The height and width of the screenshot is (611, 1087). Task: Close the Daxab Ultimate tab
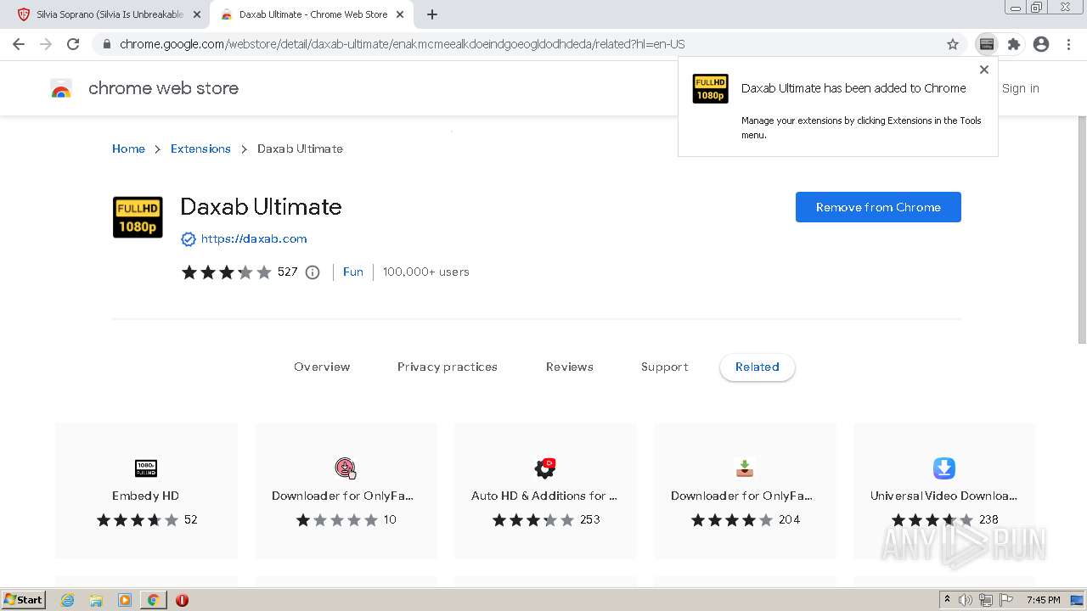pyautogui.click(x=400, y=14)
